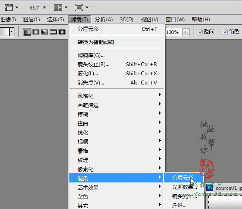Select the Radial Gradient icon
Screen dimensions: 242x209
point(36,32)
